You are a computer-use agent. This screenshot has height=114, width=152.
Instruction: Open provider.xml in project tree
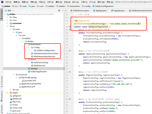[29, 80]
